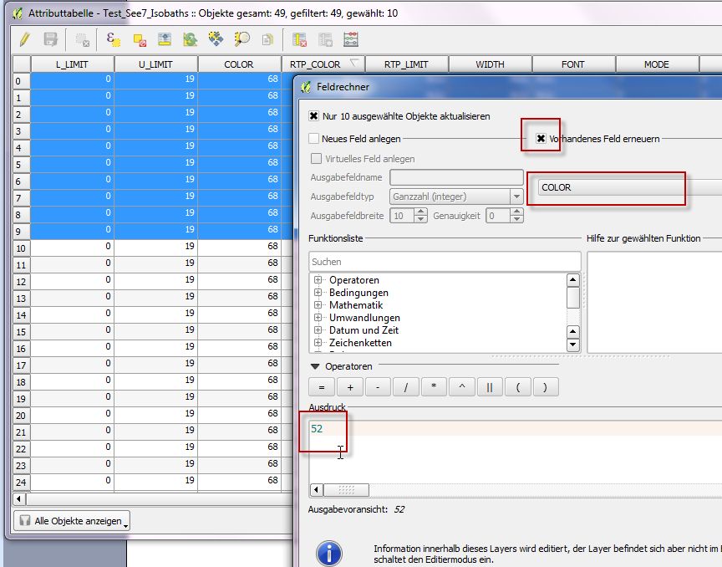Collapse the Operatoren section triangle
Screen dimensions: 722x567
pos(315,366)
